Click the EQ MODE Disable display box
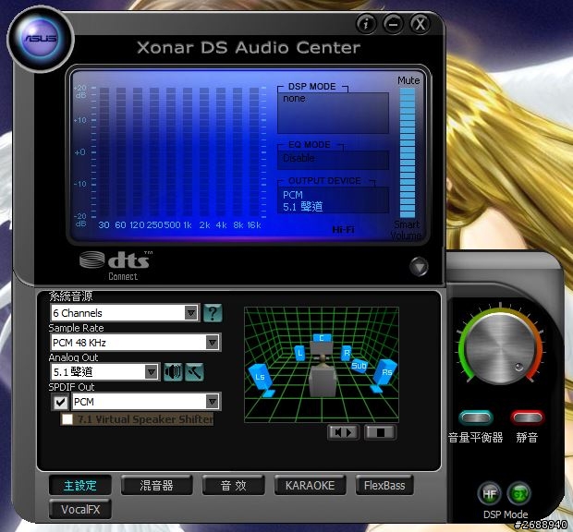The height and width of the screenshot is (532, 573). click(333, 159)
